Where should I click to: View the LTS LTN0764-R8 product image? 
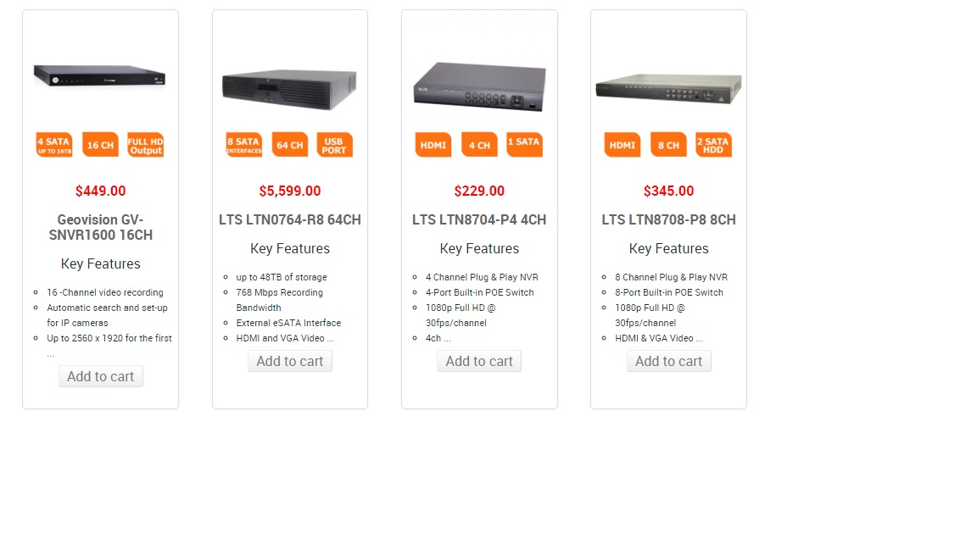[289, 88]
